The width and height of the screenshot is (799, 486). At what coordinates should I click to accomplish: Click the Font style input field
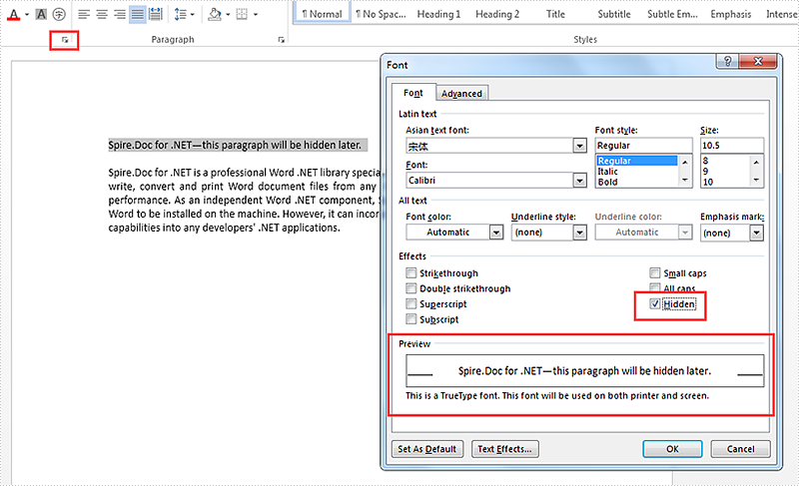(x=643, y=146)
